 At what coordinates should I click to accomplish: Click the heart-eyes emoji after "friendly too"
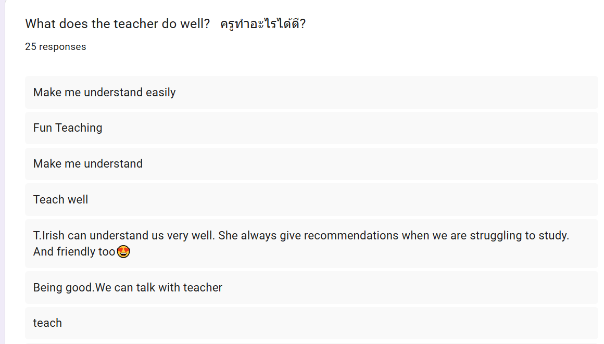coord(123,252)
